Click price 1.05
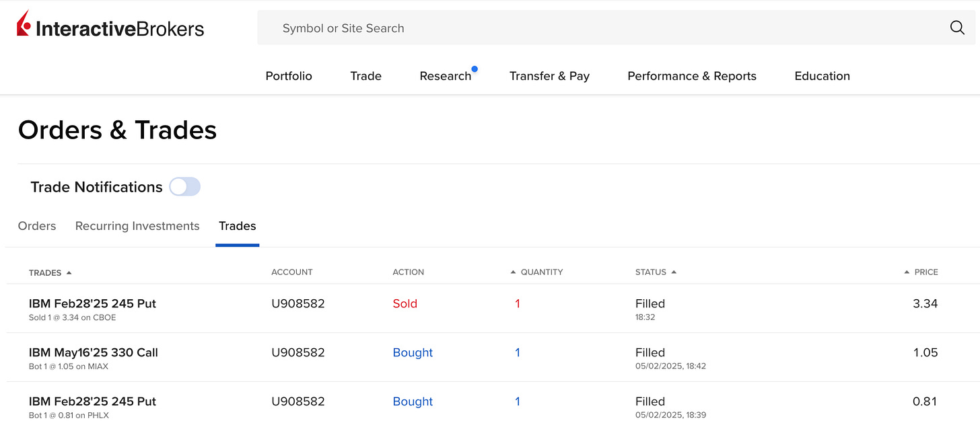The height and width of the screenshot is (433, 980). [x=925, y=352]
